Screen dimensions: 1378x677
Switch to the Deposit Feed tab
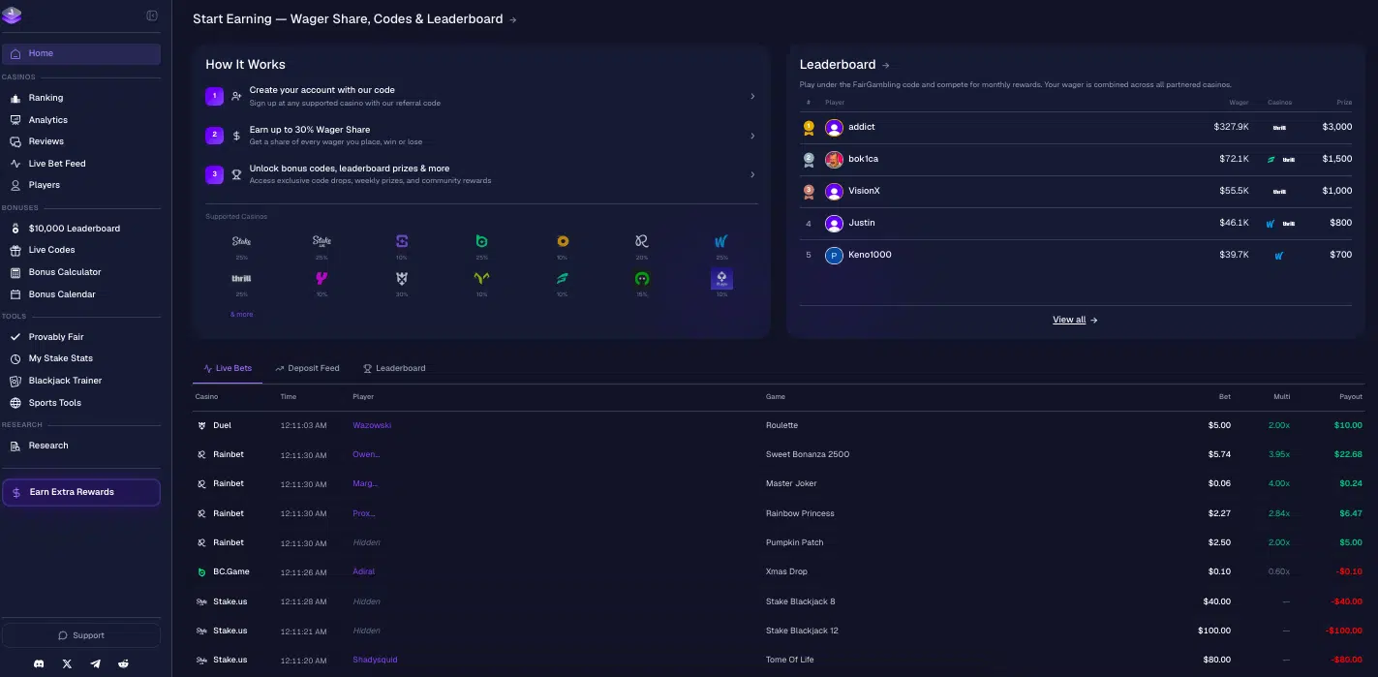click(x=307, y=368)
